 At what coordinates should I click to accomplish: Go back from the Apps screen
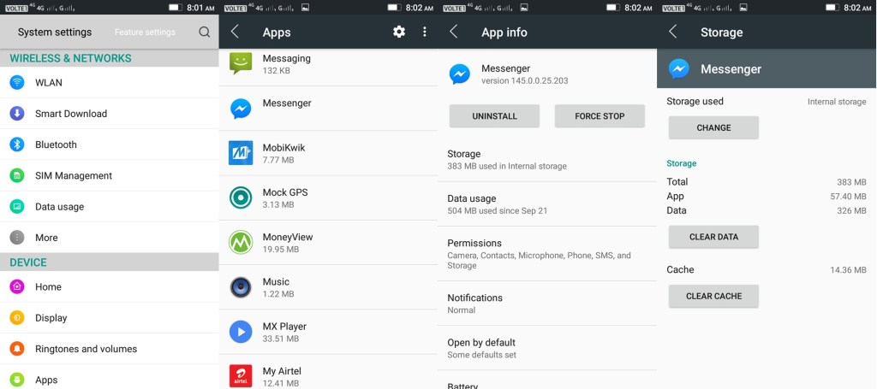(235, 32)
